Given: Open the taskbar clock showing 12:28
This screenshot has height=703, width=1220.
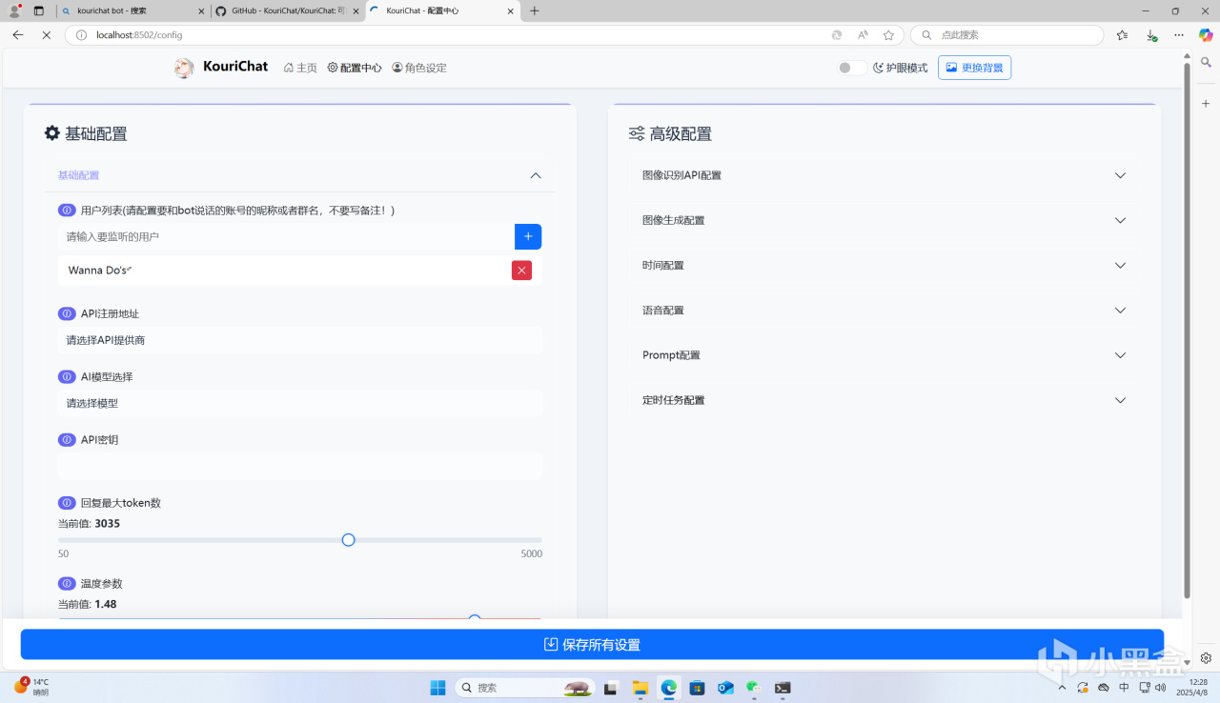Looking at the screenshot, I should point(1189,687).
